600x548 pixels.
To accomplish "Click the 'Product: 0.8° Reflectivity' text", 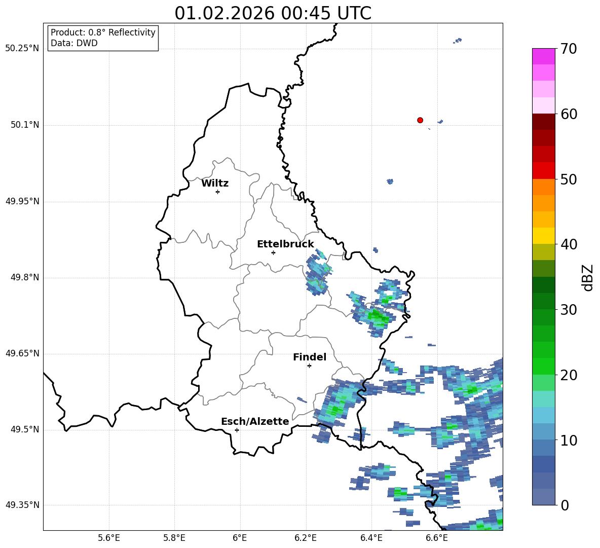I will pyautogui.click(x=103, y=32).
